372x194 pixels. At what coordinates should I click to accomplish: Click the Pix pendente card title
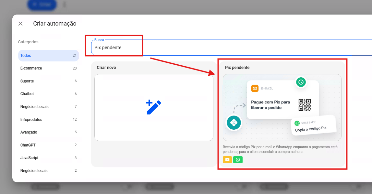[237, 68]
